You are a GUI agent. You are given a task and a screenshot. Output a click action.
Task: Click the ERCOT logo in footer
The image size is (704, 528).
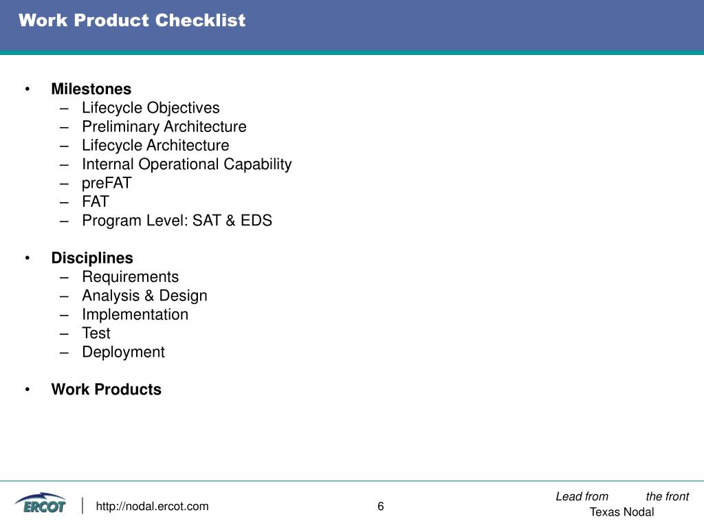coord(40,503)
